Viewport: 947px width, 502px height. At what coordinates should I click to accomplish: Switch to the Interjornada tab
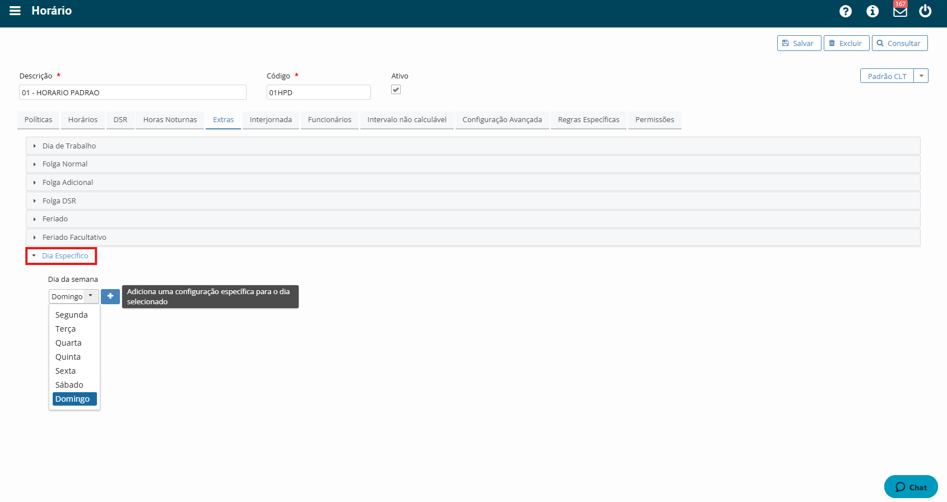pyautogui.click(x=271, y=120)
